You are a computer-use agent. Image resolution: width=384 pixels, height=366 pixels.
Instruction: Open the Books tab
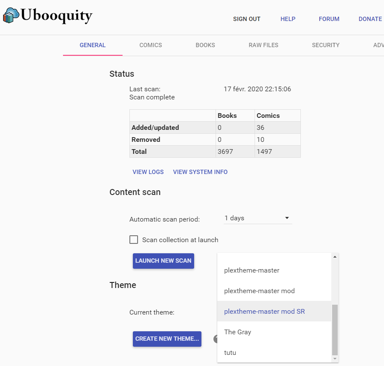coord(205,45)
